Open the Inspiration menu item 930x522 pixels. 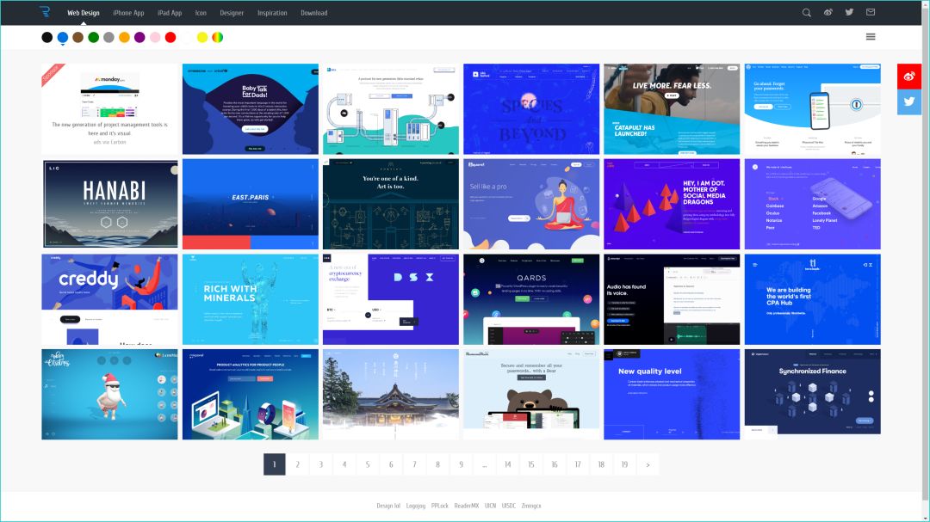[272, 13]
